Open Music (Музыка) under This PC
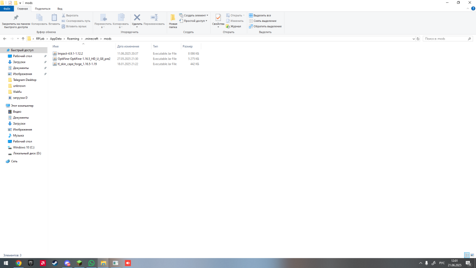The width and height of the screenshot is (476, 268). [18, 135]
